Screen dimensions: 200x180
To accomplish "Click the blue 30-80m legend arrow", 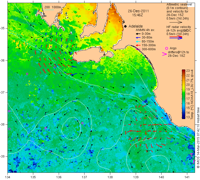I will point(138,38).
